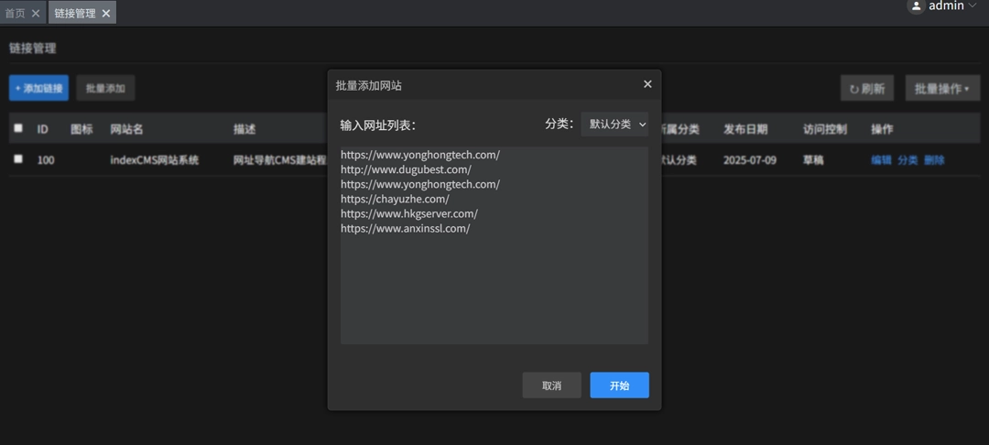Close the batch add website dialog
The image size is (989, 445).
(x=647, y=84)
